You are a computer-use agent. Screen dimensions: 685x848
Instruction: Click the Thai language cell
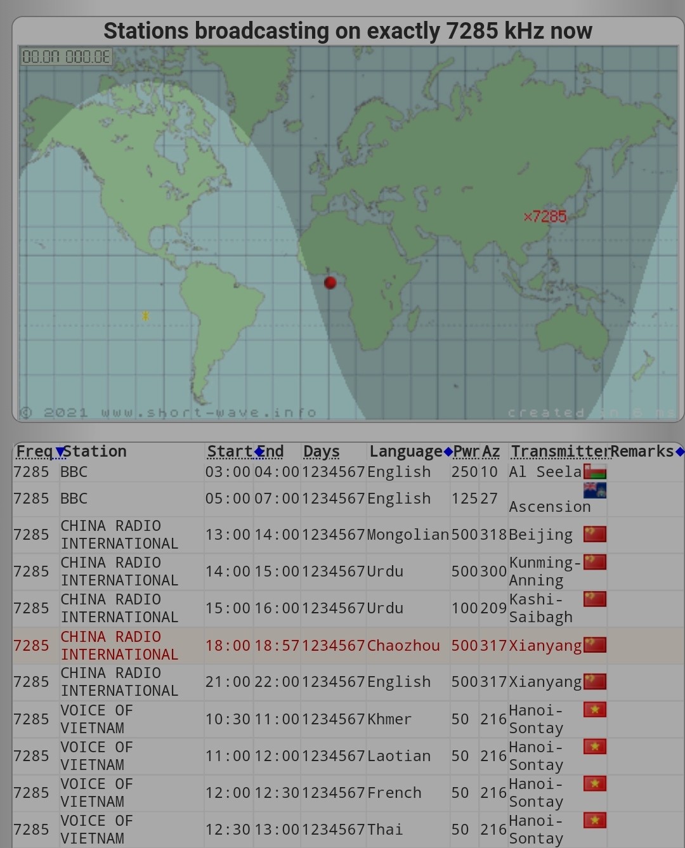385,830
